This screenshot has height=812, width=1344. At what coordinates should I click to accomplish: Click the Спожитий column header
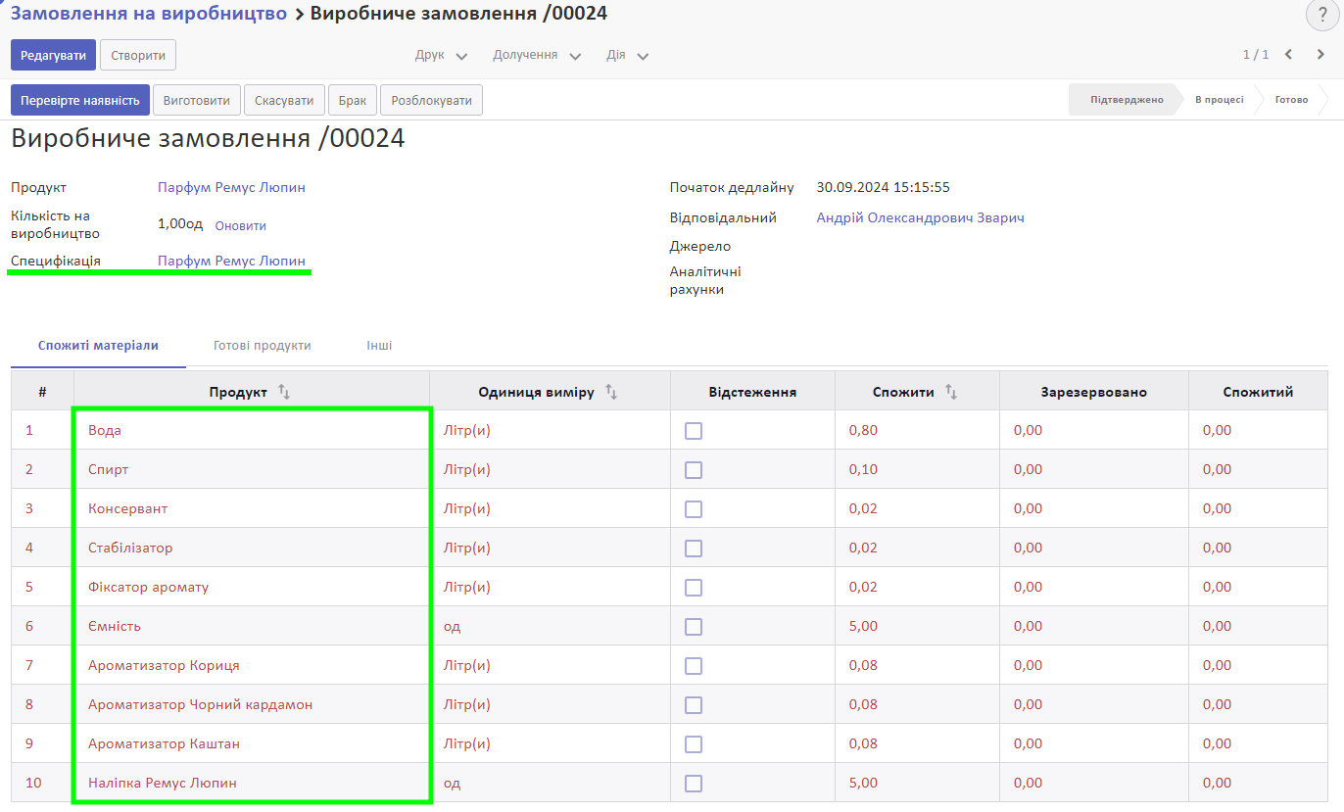[x=1258, y=392]
